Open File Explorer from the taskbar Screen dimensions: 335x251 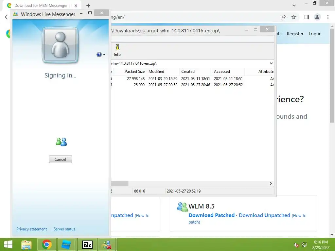(26, 244)
